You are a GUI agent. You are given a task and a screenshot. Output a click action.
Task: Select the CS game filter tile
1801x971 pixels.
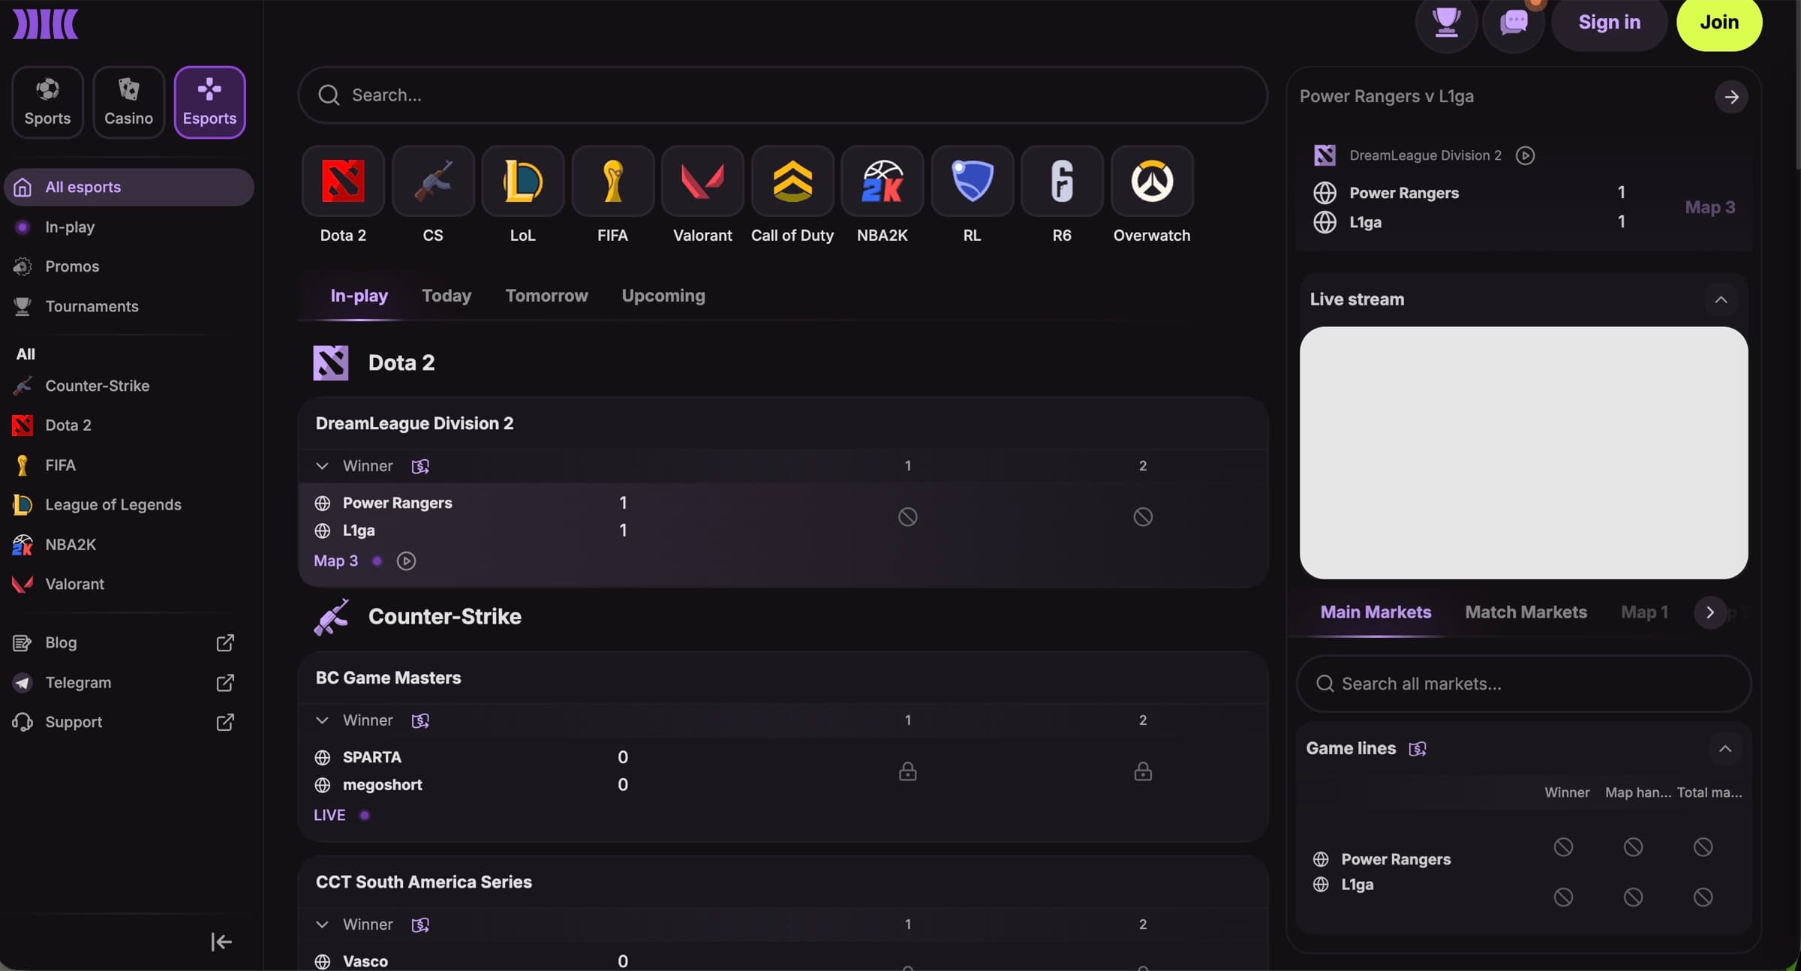433,181
